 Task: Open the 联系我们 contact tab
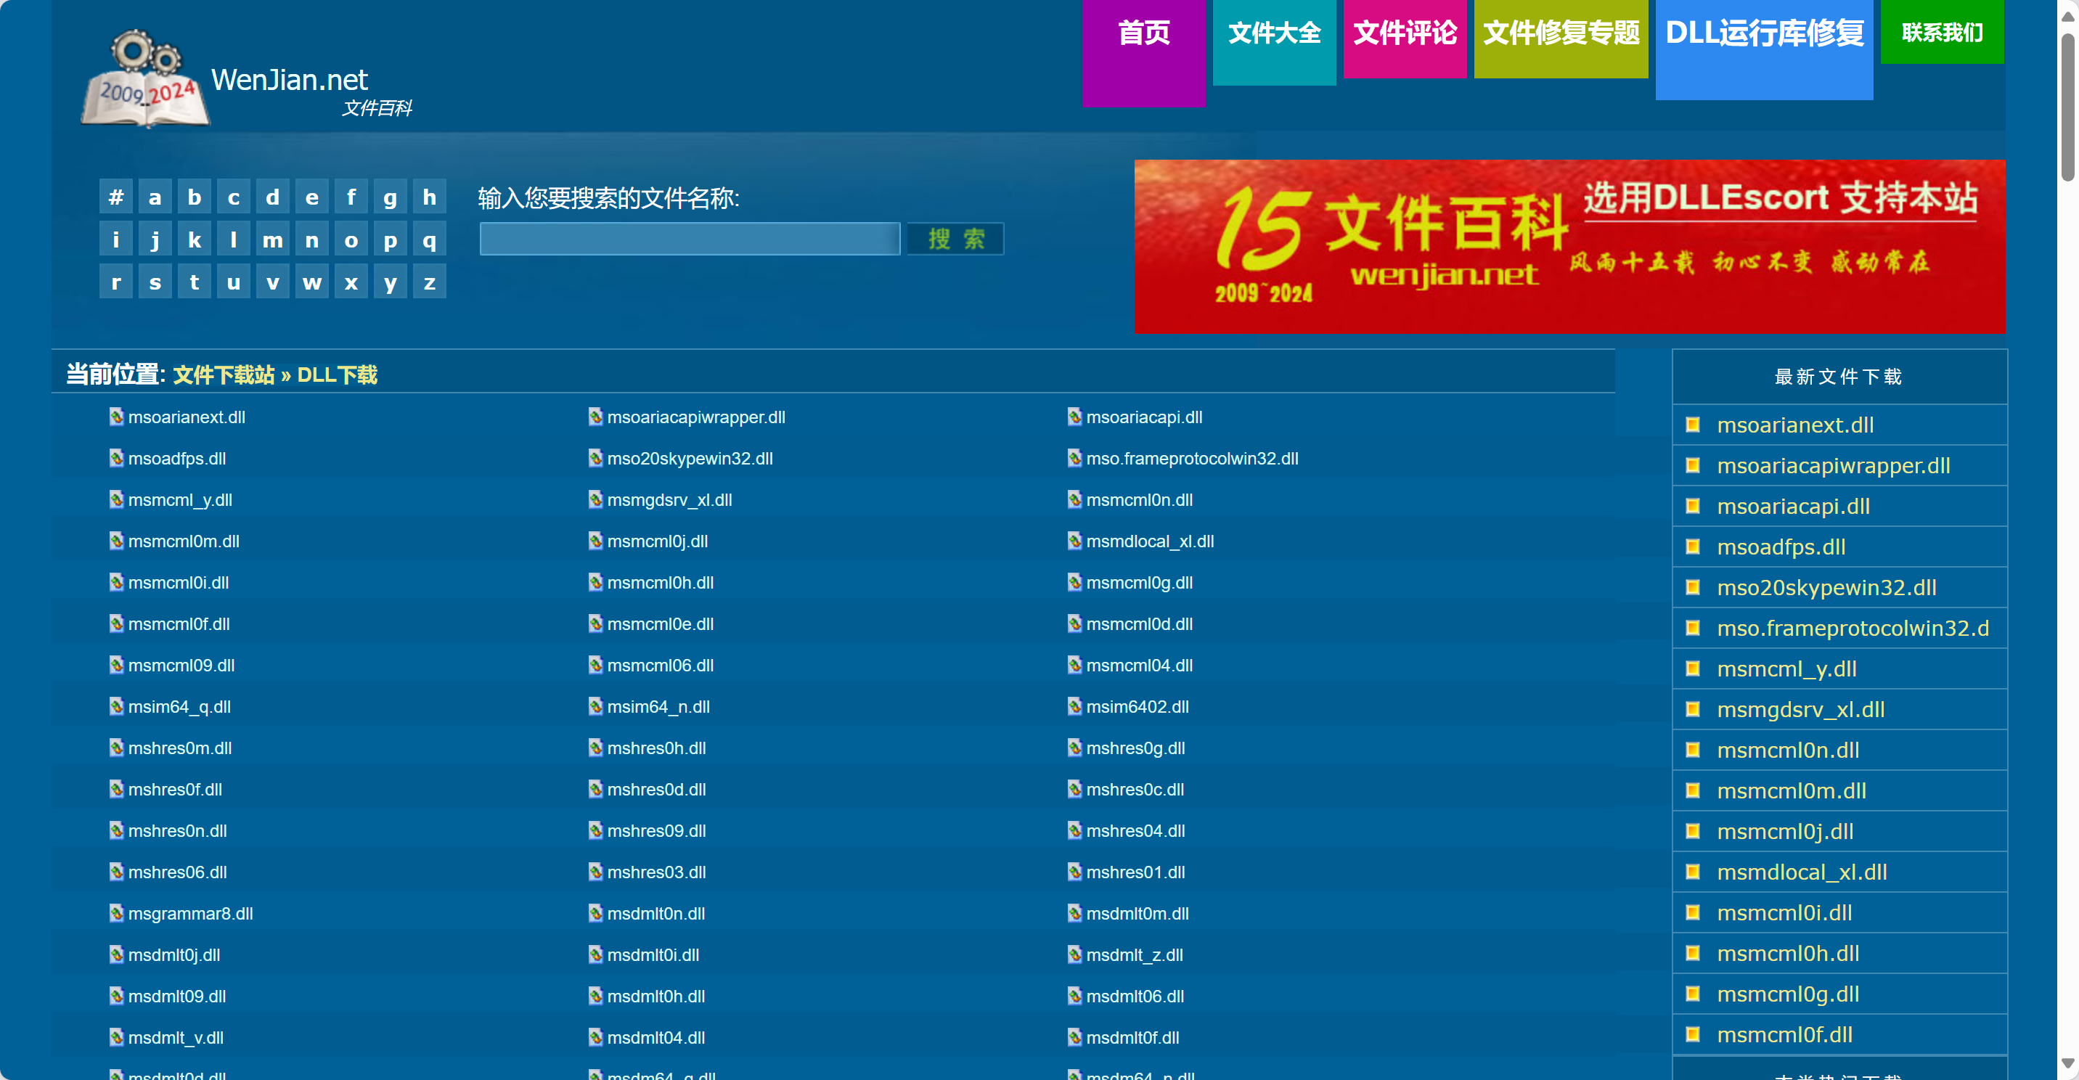coord(1942,31)
